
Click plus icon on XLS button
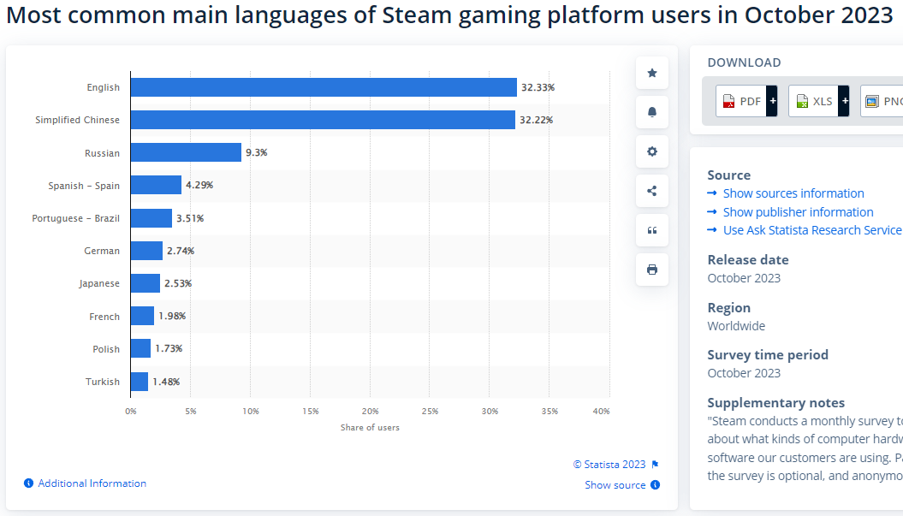[x=844, y=101]
